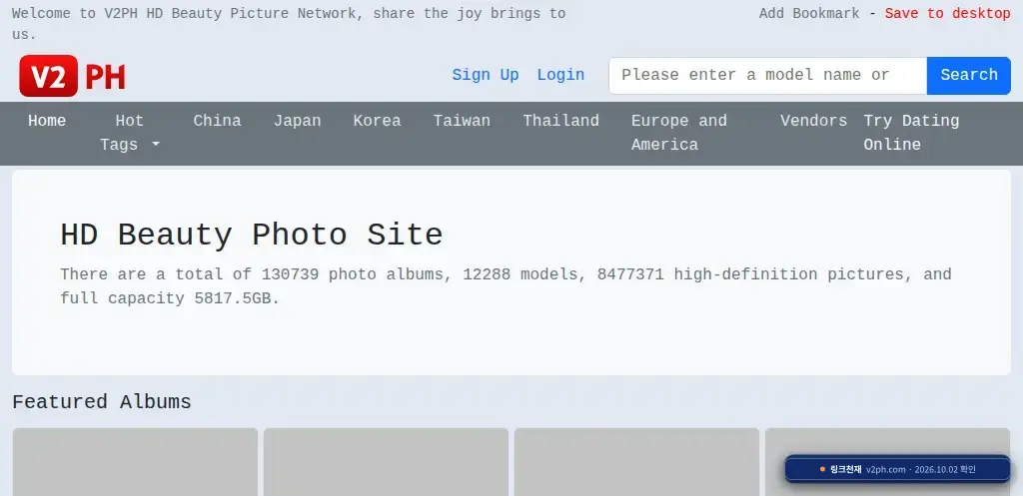The image size is (1023, 496).
Task: Go to Home in navigation bar
Action: [x=47, y=121]
